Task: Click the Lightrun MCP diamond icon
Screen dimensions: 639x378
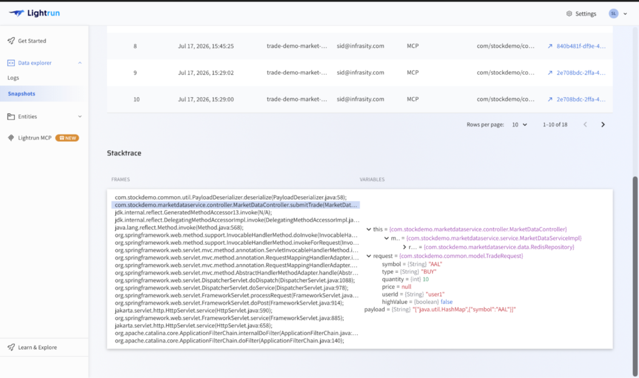Action: [x=11, y=138]
